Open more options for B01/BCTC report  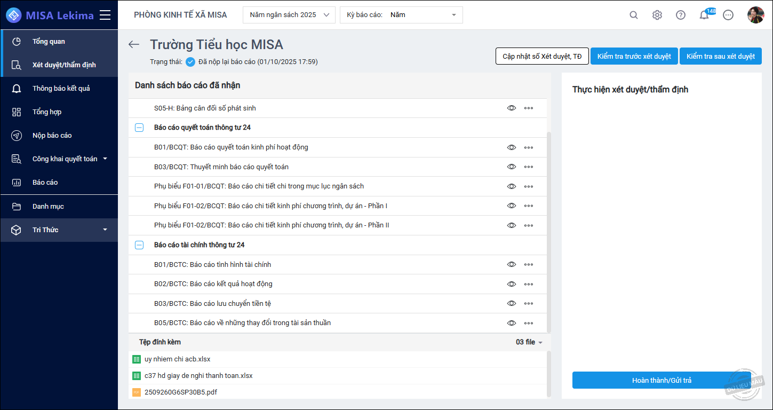(529, 264)
